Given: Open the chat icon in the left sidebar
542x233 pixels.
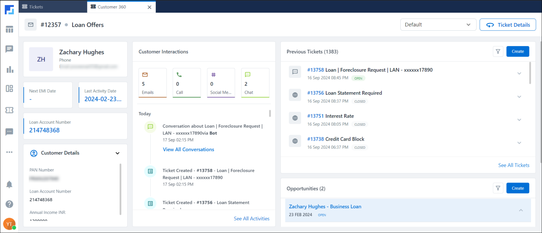Looking at the screenshot, I should pos(9,49).
